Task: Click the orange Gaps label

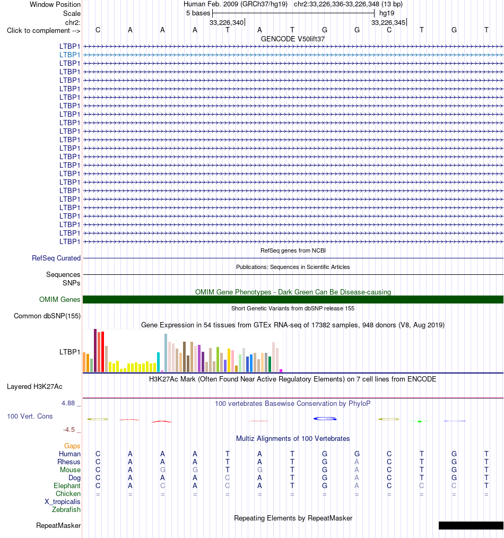Action: [72, 446]
